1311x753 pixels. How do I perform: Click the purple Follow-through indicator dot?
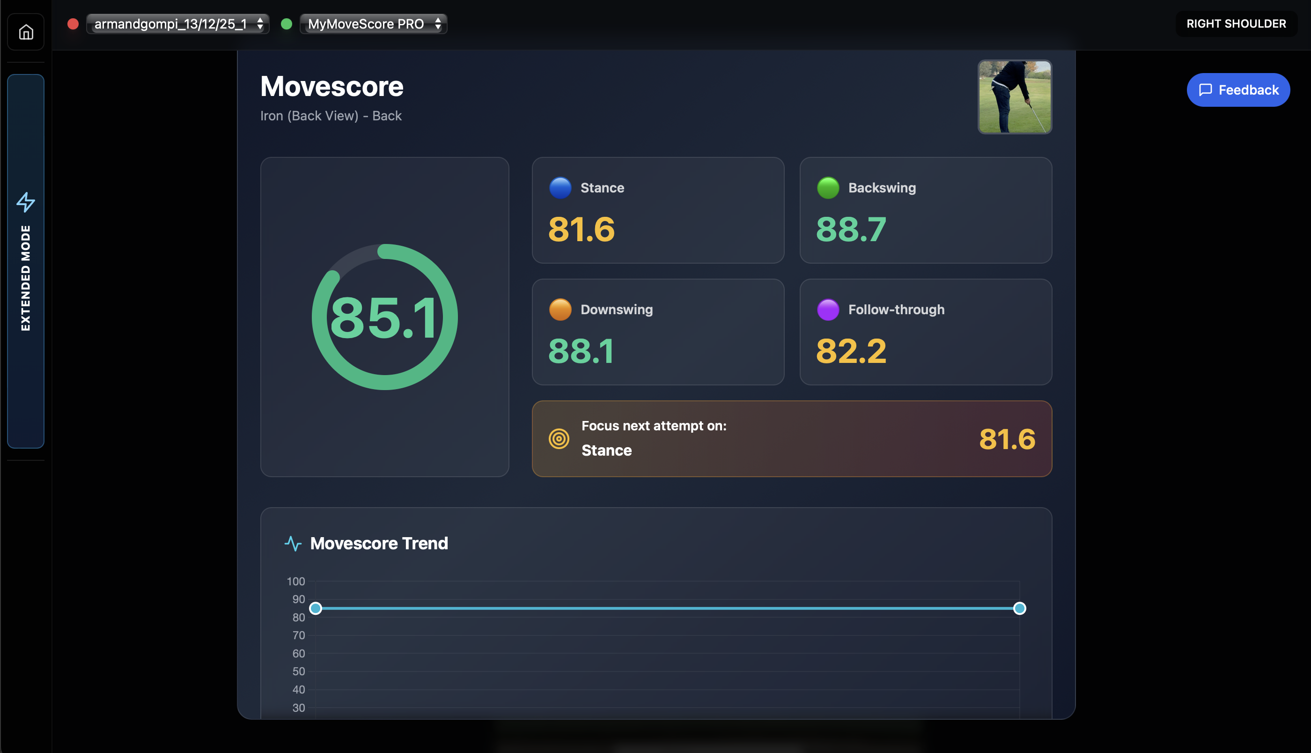pyautogui.click(x=828, y=309)
